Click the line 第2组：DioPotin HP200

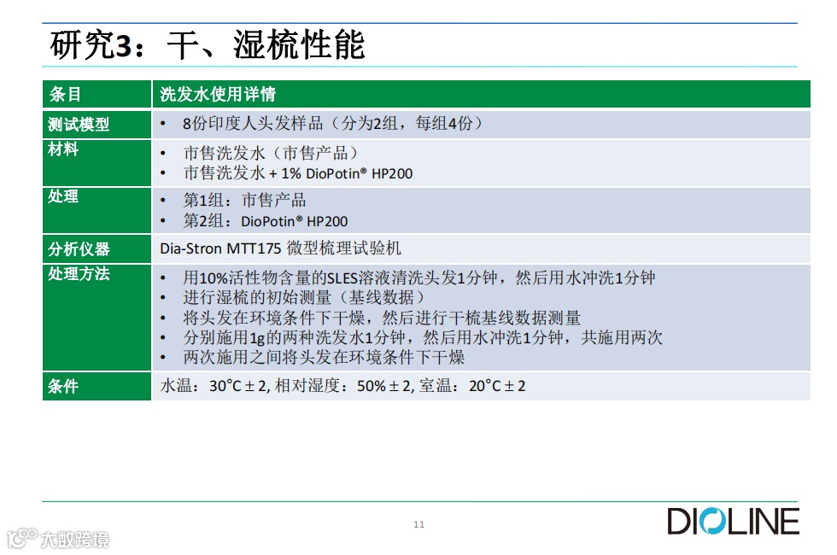tap(266, 221)
